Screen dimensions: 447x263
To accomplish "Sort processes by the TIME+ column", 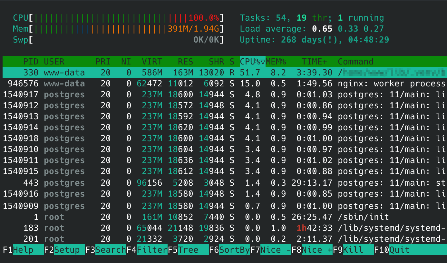I will click(314, 62).
